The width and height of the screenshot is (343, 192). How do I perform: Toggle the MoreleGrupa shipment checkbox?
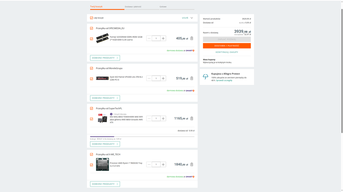point(91,68)
